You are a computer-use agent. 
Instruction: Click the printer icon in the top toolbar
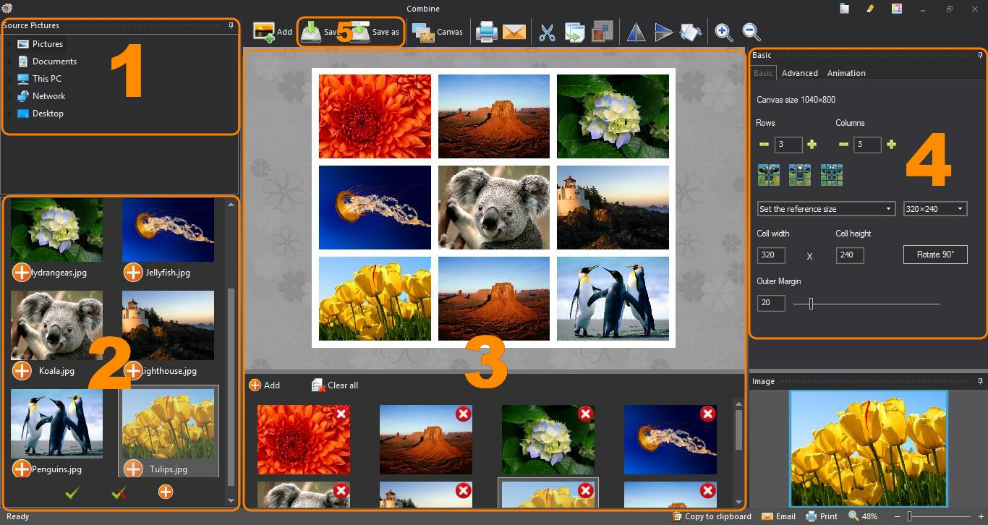point(486,32)
